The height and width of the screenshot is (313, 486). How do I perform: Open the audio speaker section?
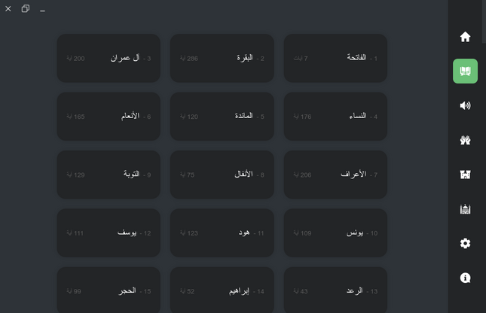tap(465, 105)
